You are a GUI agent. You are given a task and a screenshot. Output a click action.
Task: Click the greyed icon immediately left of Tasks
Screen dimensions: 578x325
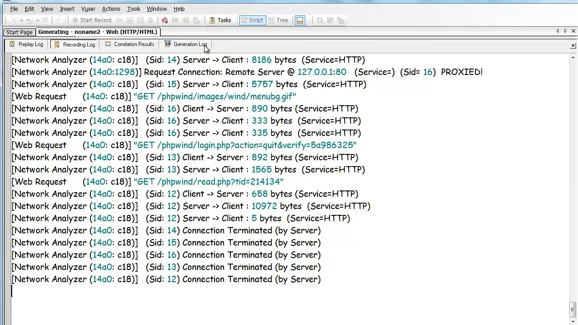click(x=196, y=20)
